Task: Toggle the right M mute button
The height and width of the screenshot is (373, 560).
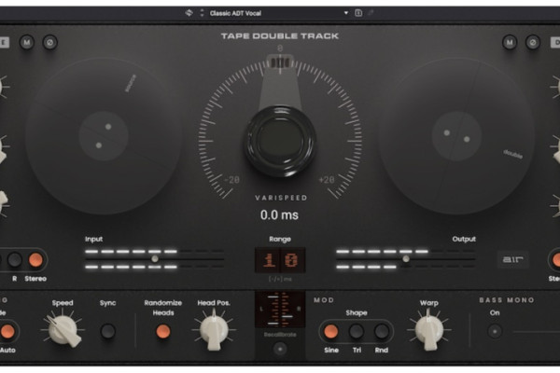Action: pos(510,43)
